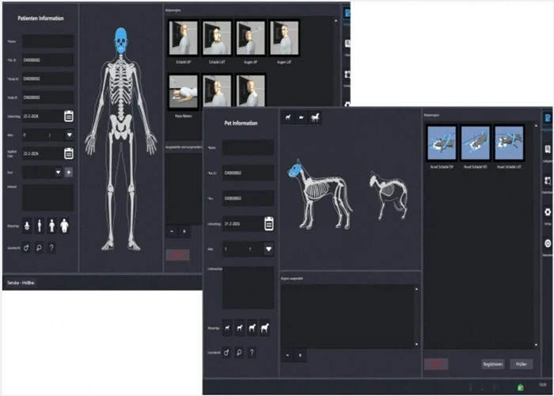Choose Hund Schädel VD thumbnail
Screen dimensions: 554x396
point(475,143)
